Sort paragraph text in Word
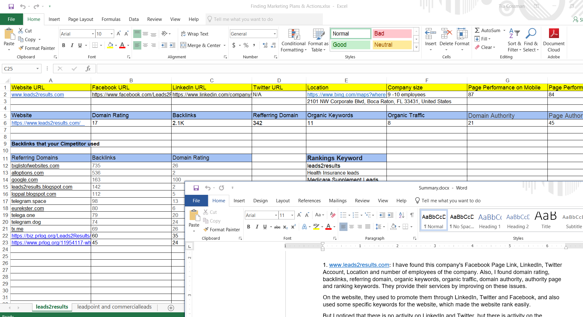Image resolution: width=583 pixels, height=317 pixels. tap(402, 215)
